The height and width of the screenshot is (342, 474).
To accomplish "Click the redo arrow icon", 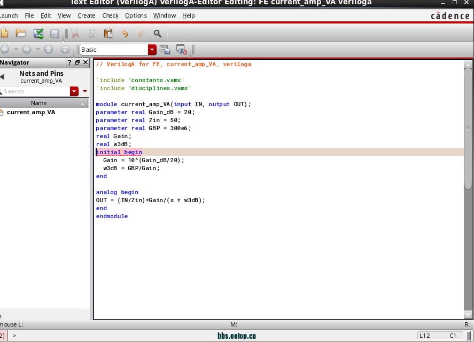I will click(x=141, y=34).
